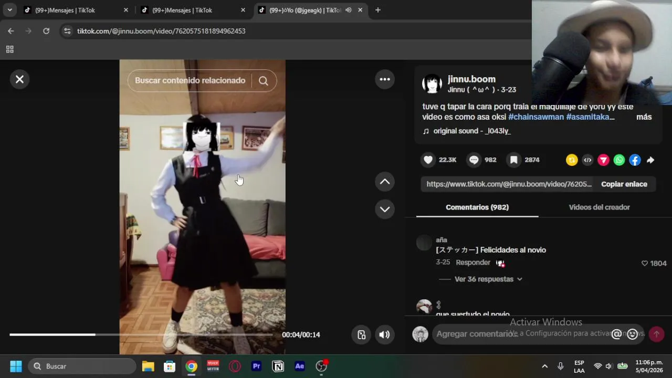Like the video with heart icon
Screen dimensions: 672x378
tap(428, 160)
